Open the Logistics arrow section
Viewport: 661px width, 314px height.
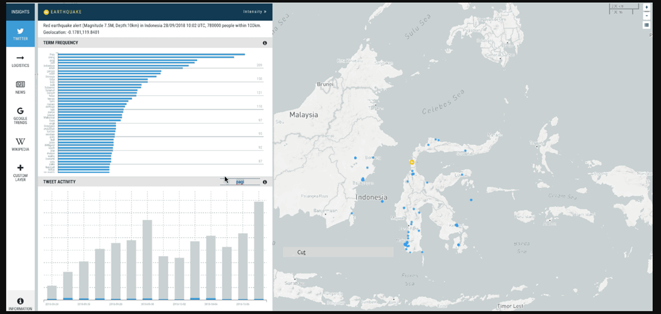point(20,60)
